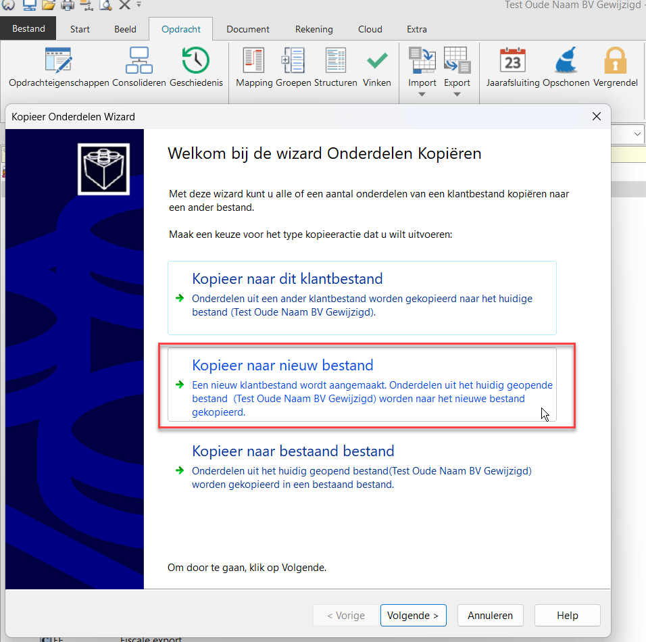Viewport: 646px width, 642px height.
Task: Click the Help button
Action: (568, 615)
